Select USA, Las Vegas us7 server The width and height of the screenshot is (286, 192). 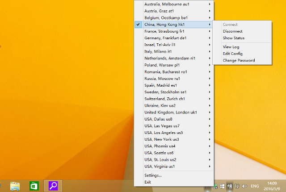174,126
